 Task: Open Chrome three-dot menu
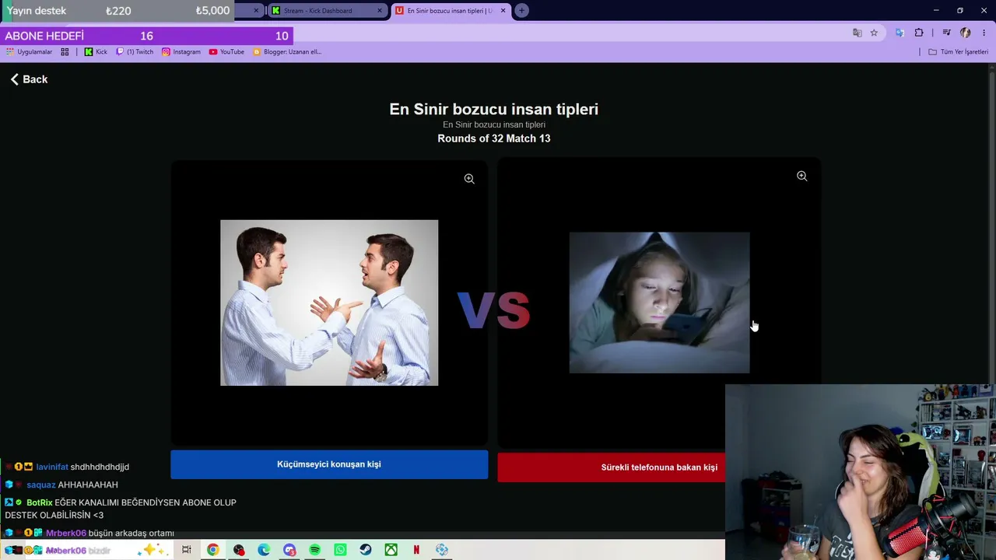984,33
